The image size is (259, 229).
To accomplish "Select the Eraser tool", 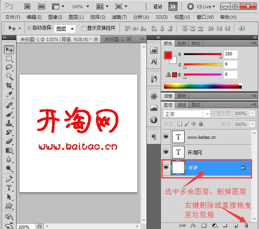I will click(x=9, y=141).
